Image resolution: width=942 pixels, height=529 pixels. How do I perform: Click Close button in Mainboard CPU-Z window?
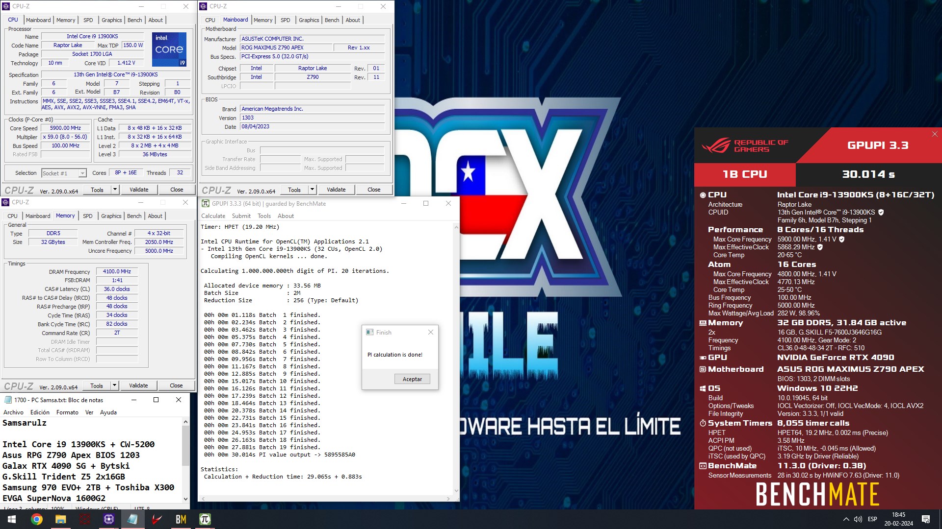tap(374, 190)
